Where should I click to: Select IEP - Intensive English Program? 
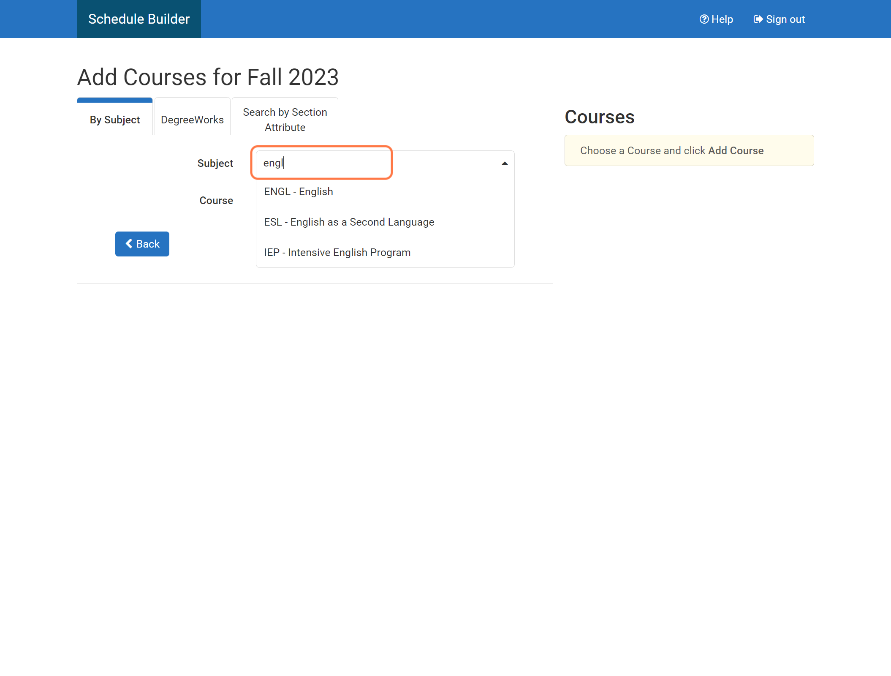pos(385,252)
